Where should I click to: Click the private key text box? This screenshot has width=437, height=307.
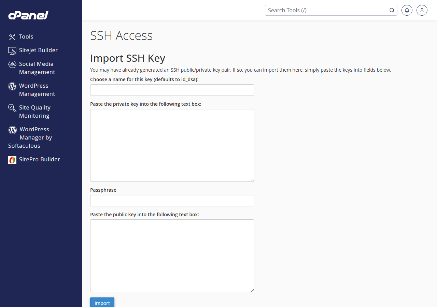[172, 145]
